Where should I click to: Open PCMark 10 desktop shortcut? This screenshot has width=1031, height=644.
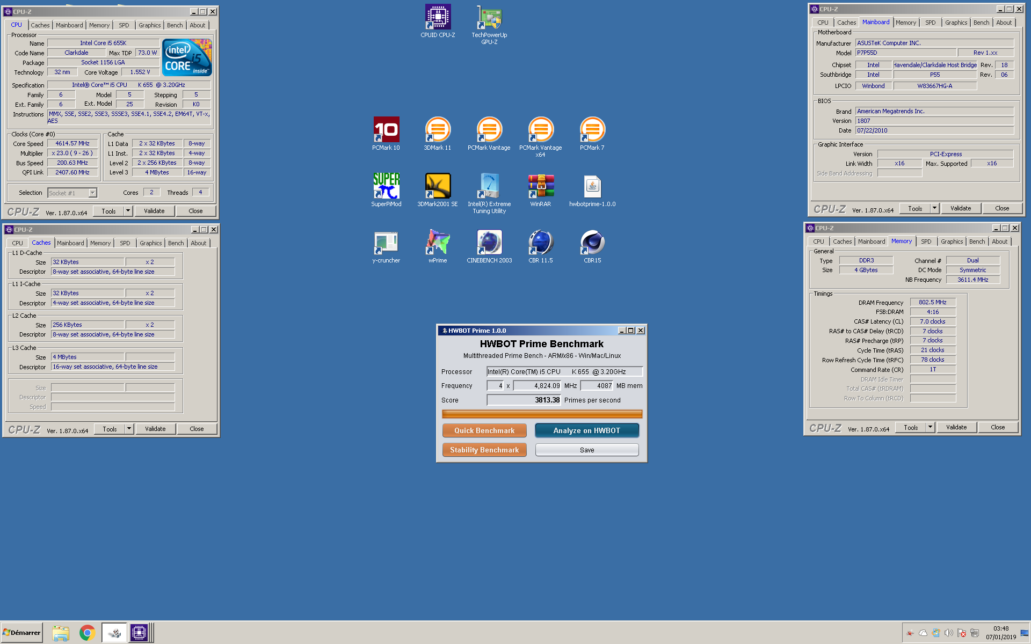pos(386,134)
